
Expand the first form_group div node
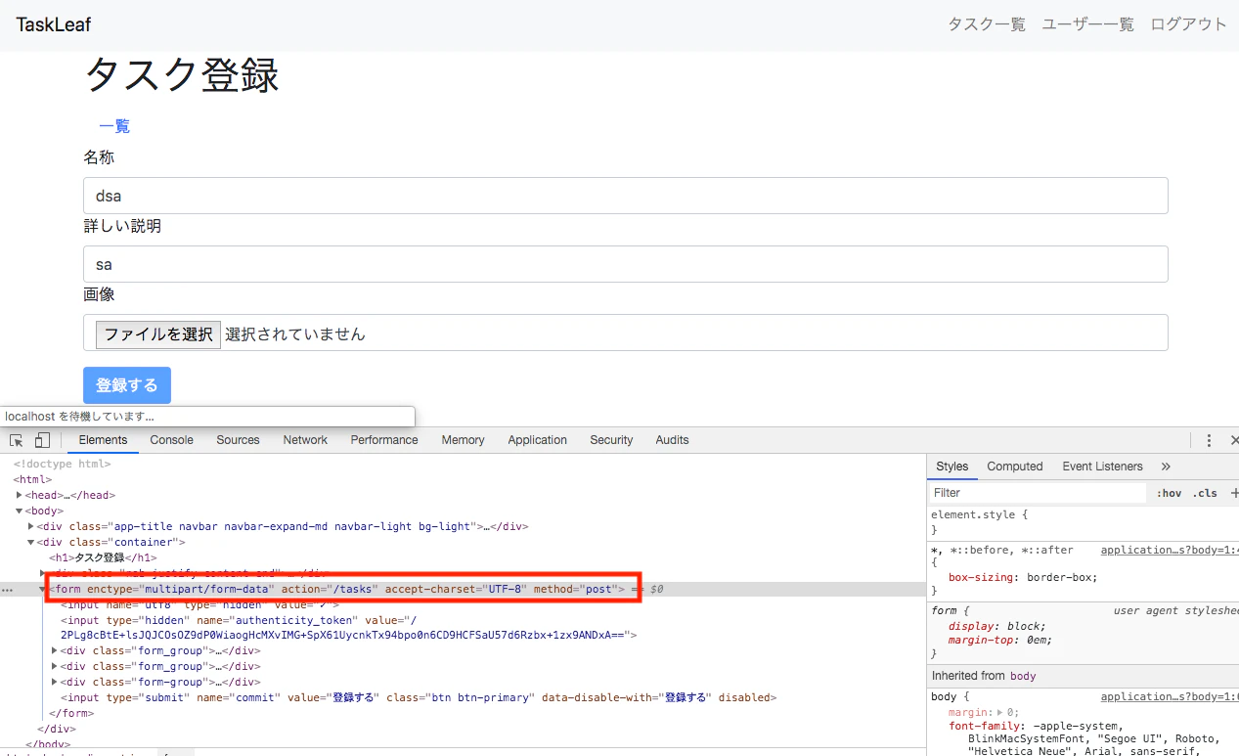coord(55,650)
